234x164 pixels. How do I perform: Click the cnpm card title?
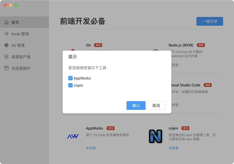[173, 128]
